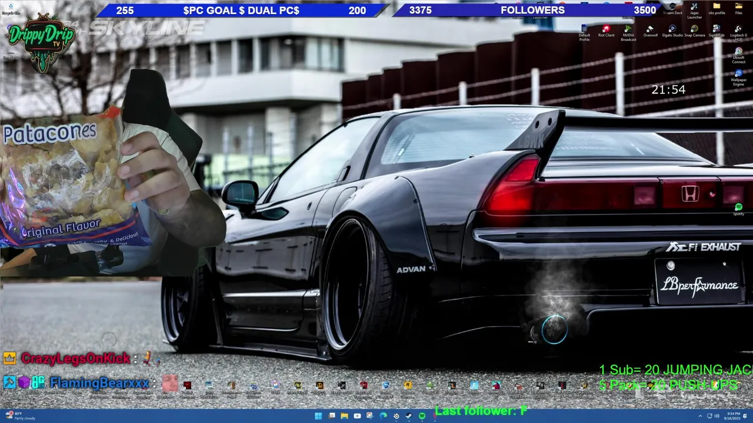Open the network icon in system tray
The width and height of the screenshot is (753, 423).
[x=709, y=416]
